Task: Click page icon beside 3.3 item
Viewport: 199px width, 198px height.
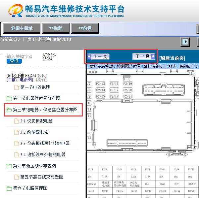Action: pyautogui.click(x=17, y=144)
